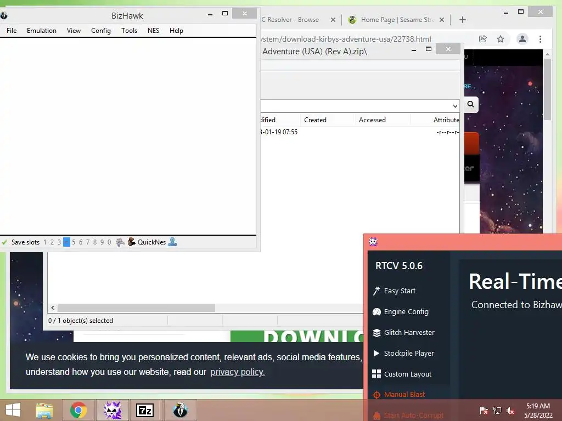
Task: Click the QuickNes core icon
Action: [x=132, y=242]
